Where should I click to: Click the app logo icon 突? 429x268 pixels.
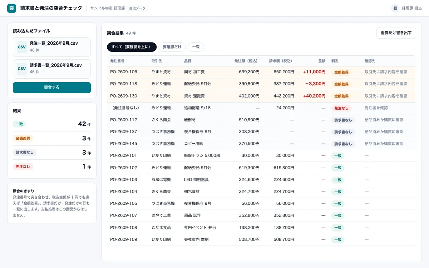click(x=11, y=8)
